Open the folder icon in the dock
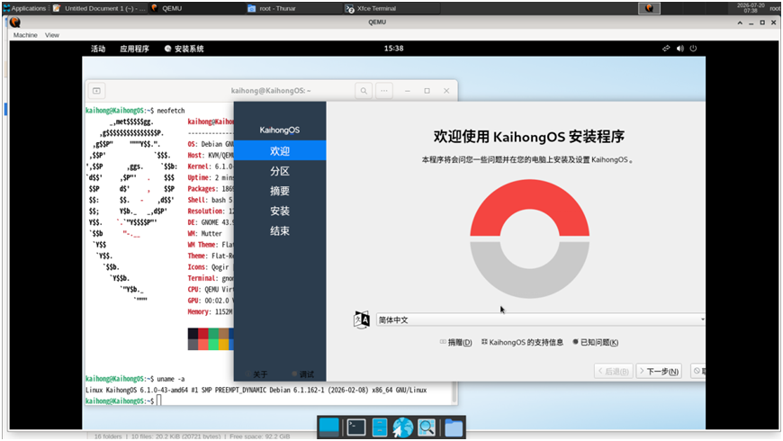Viewport: 783px width, 441px height. pyautogui.click(x=454, y=428)
